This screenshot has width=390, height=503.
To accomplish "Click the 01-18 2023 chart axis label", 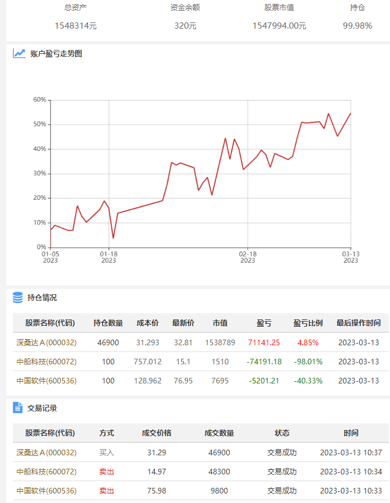I will [109, 257].
